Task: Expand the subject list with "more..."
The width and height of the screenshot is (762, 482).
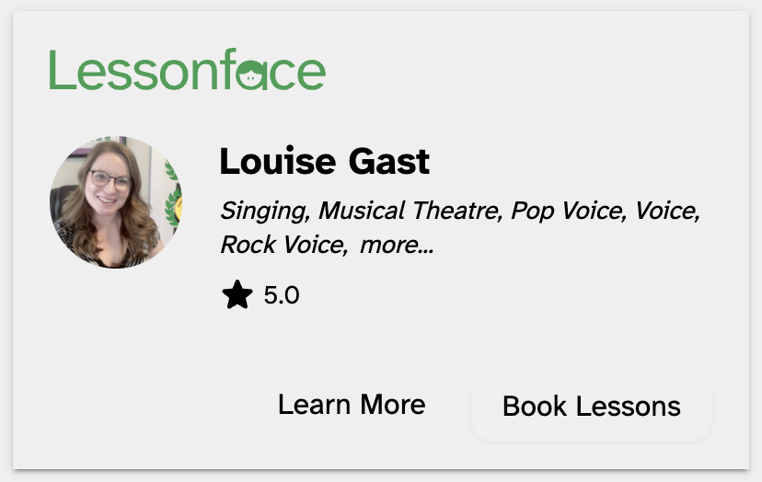Action: click(397, 246)
